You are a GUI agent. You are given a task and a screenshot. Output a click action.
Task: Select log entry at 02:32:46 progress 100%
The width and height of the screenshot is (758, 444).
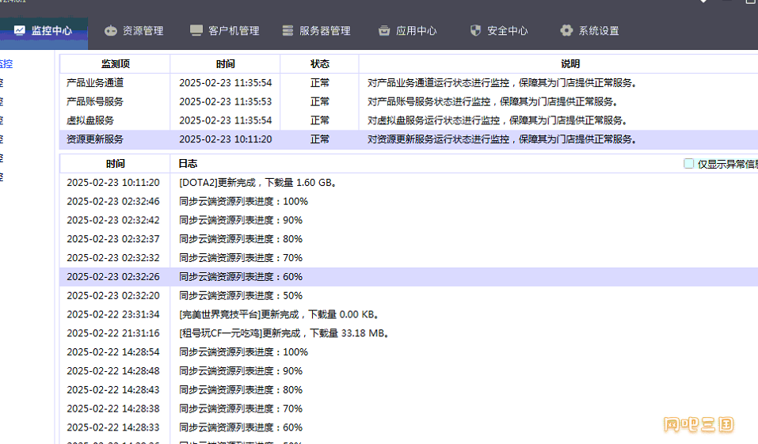(409, 202)
